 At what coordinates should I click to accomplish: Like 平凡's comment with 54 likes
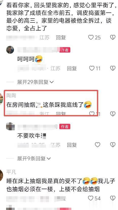[91, 198]
